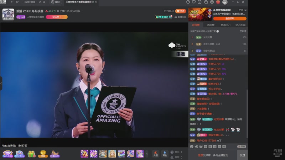Click the 鱼翅 balance icon

(x=172, y=157)
